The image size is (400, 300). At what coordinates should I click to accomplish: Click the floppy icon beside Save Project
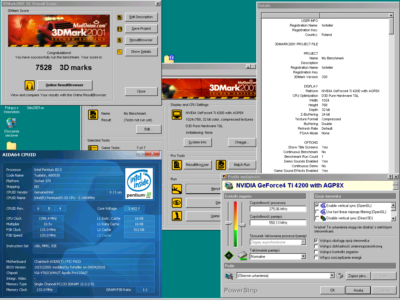120,29
